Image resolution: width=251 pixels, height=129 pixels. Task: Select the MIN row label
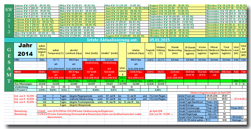pos(25,60)
